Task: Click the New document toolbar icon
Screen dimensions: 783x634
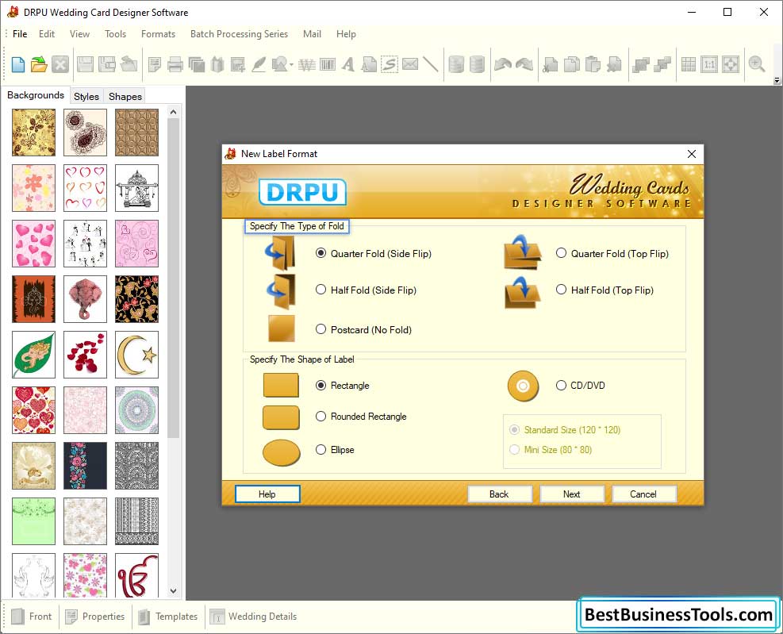Action: [18, 64]
